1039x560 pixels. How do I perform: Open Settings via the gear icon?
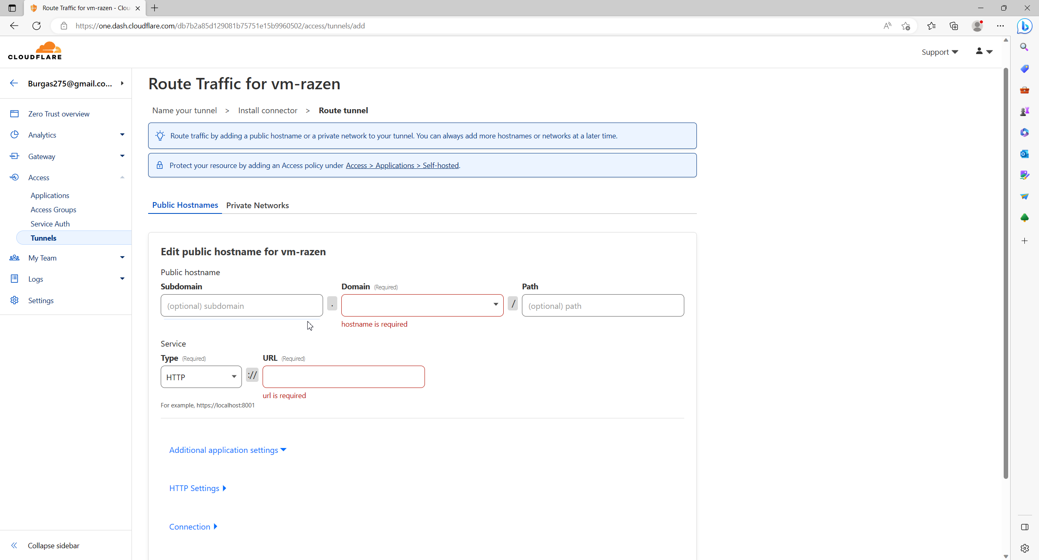pos(15,300)
